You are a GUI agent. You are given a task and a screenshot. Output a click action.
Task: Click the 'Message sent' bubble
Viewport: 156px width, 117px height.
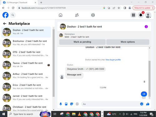74,75
